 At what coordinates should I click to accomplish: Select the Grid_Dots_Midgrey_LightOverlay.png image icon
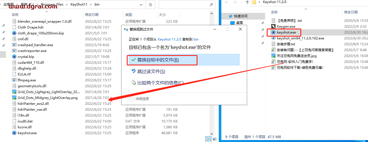point(14,98)
